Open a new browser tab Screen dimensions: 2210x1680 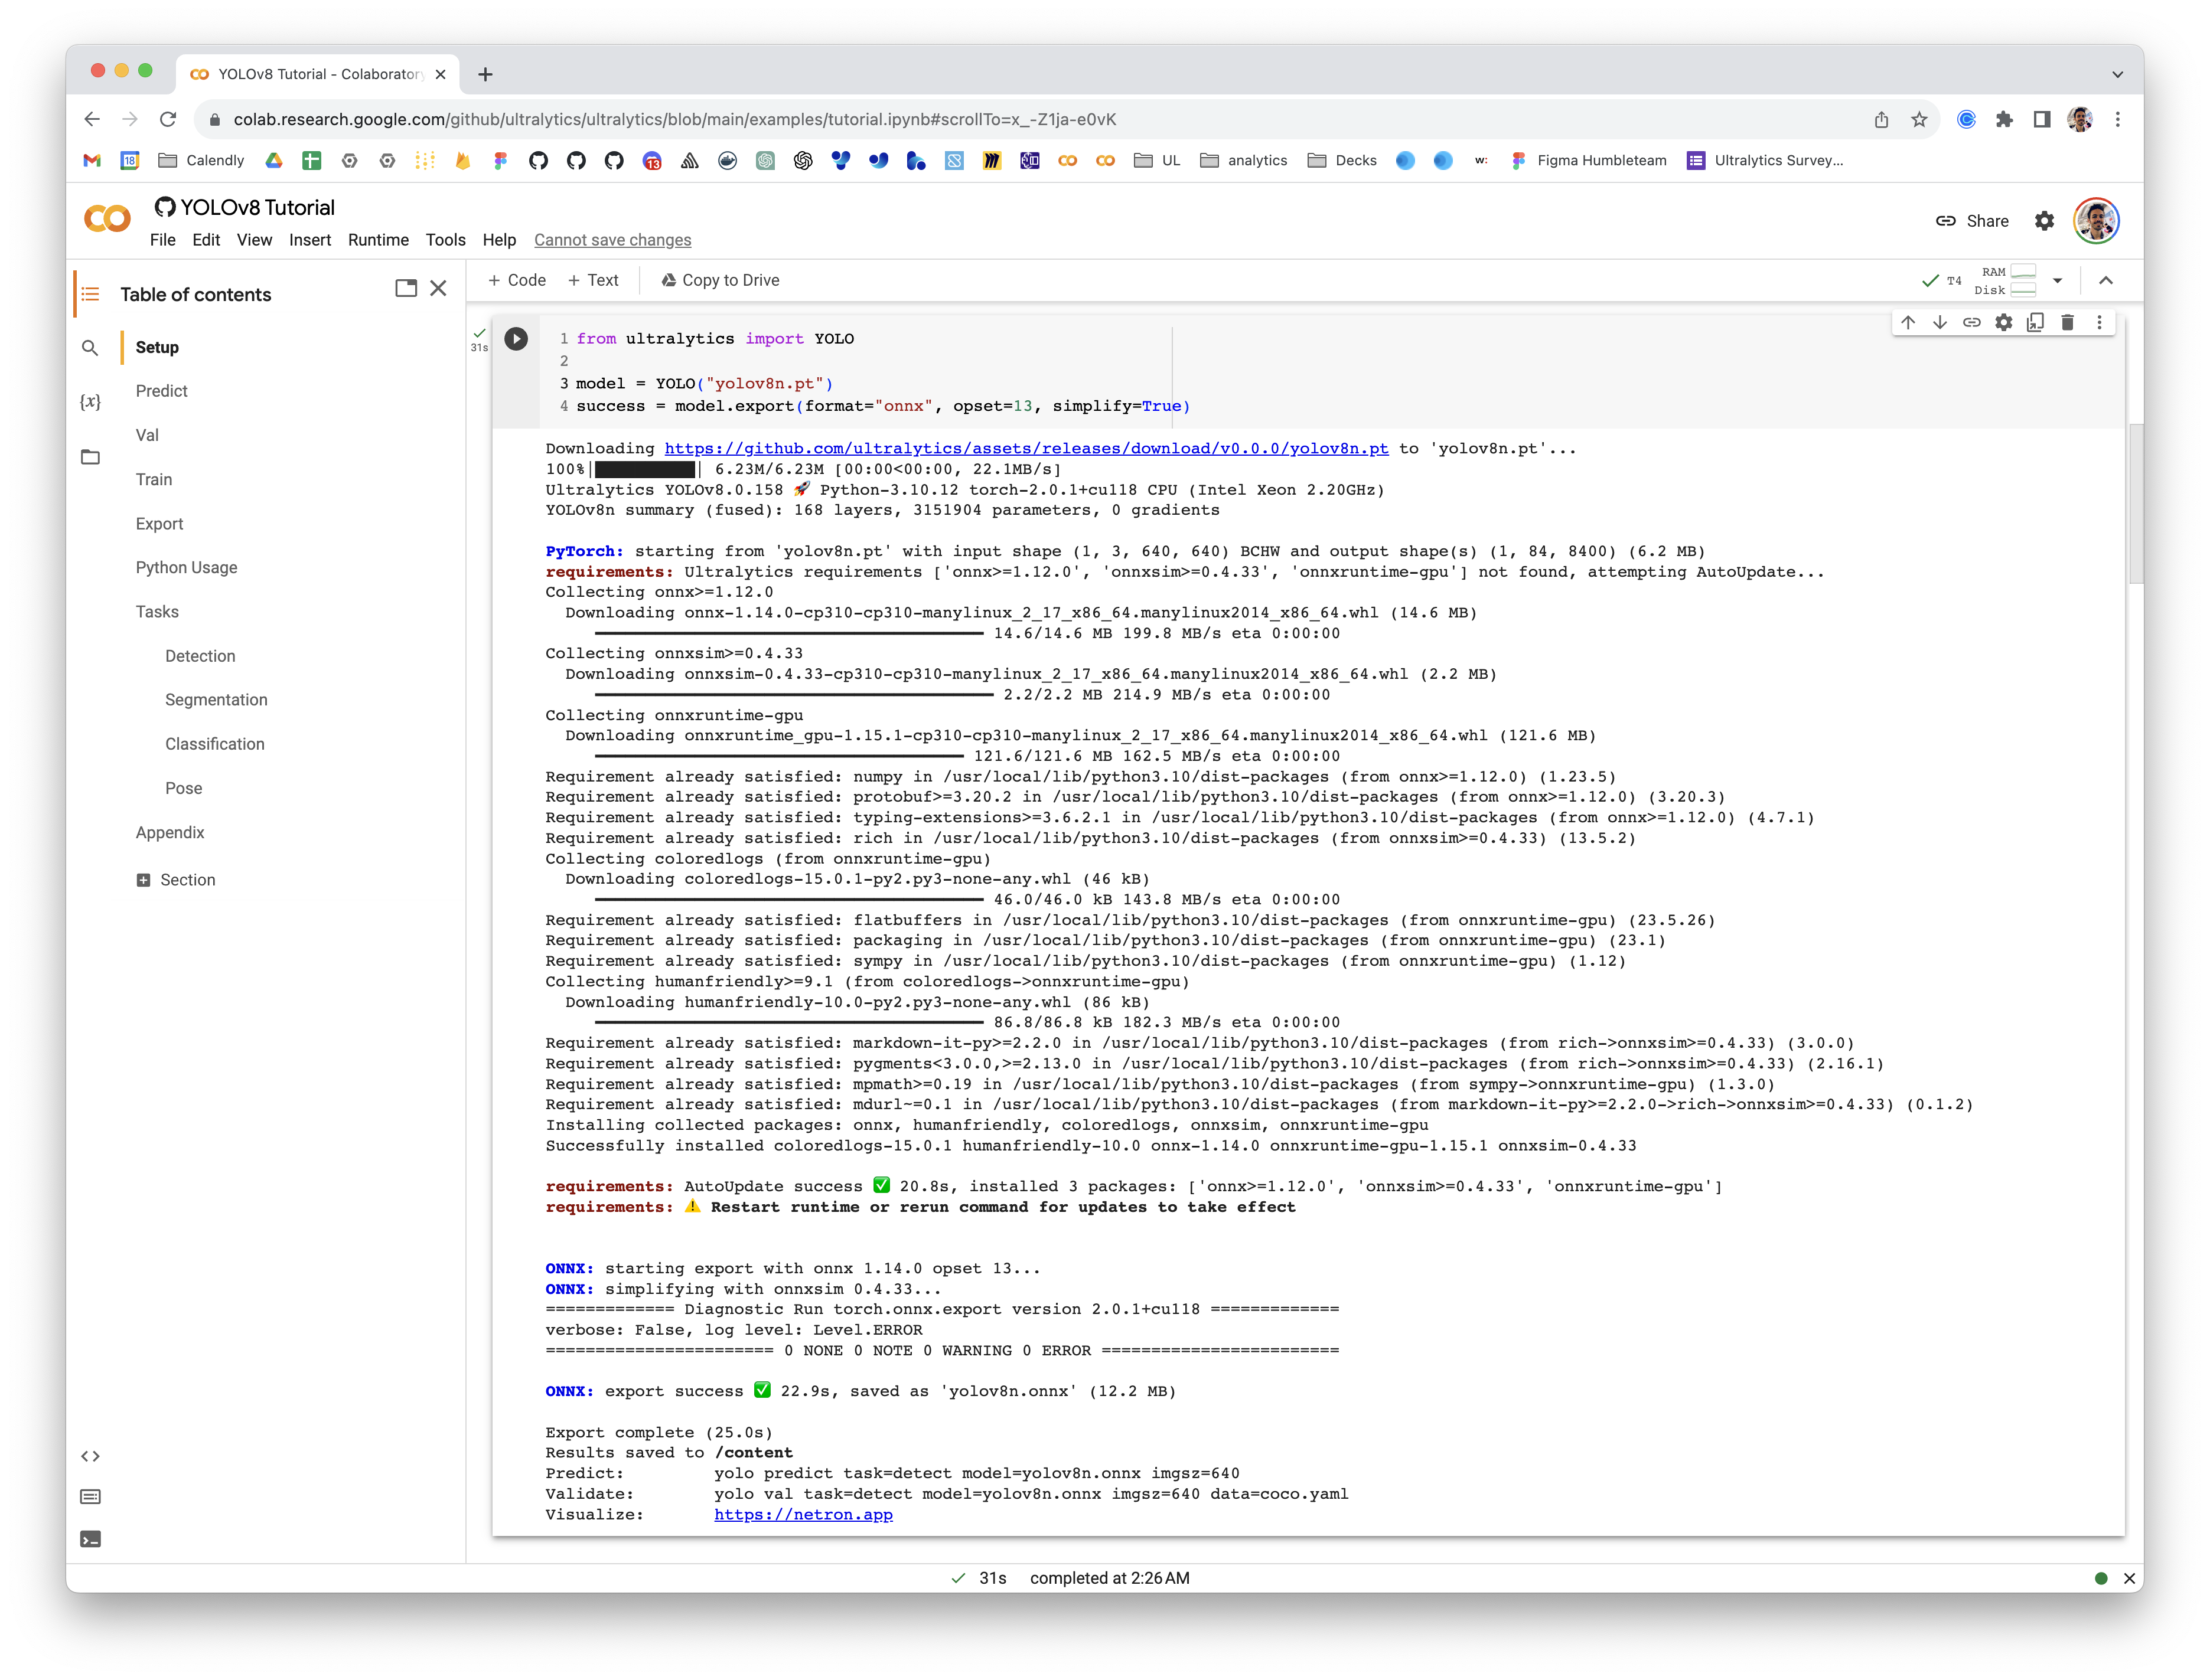coord(485,74)
